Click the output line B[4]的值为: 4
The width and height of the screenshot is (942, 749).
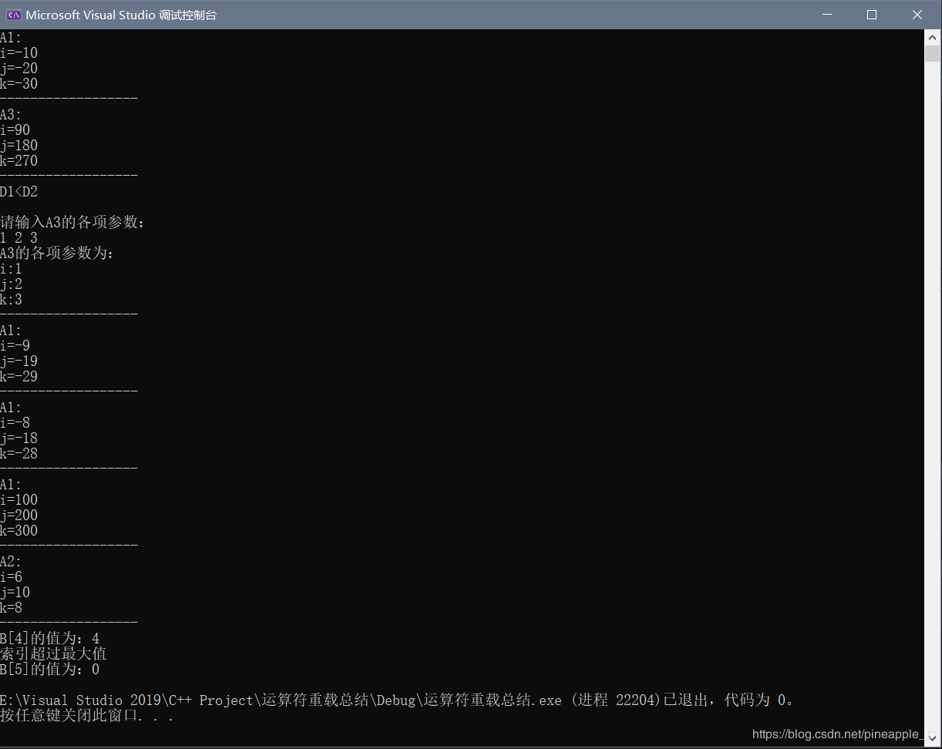pos(49,638)
